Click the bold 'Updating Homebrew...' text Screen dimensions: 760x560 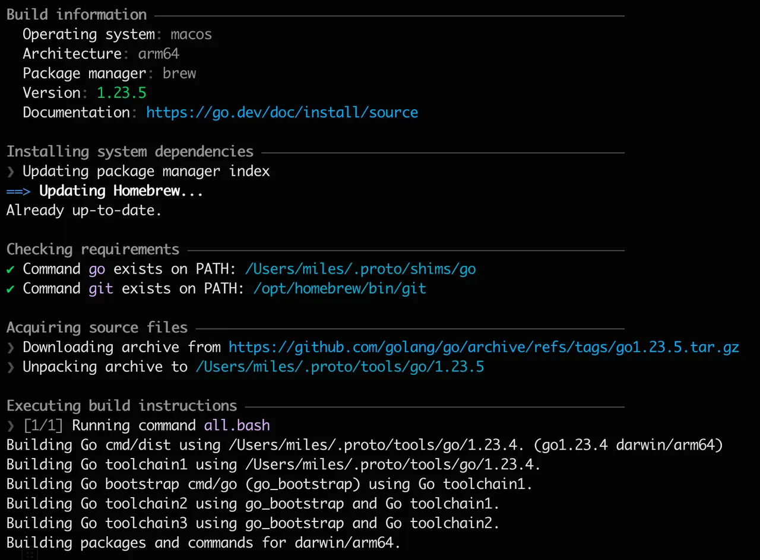point(121,190)
